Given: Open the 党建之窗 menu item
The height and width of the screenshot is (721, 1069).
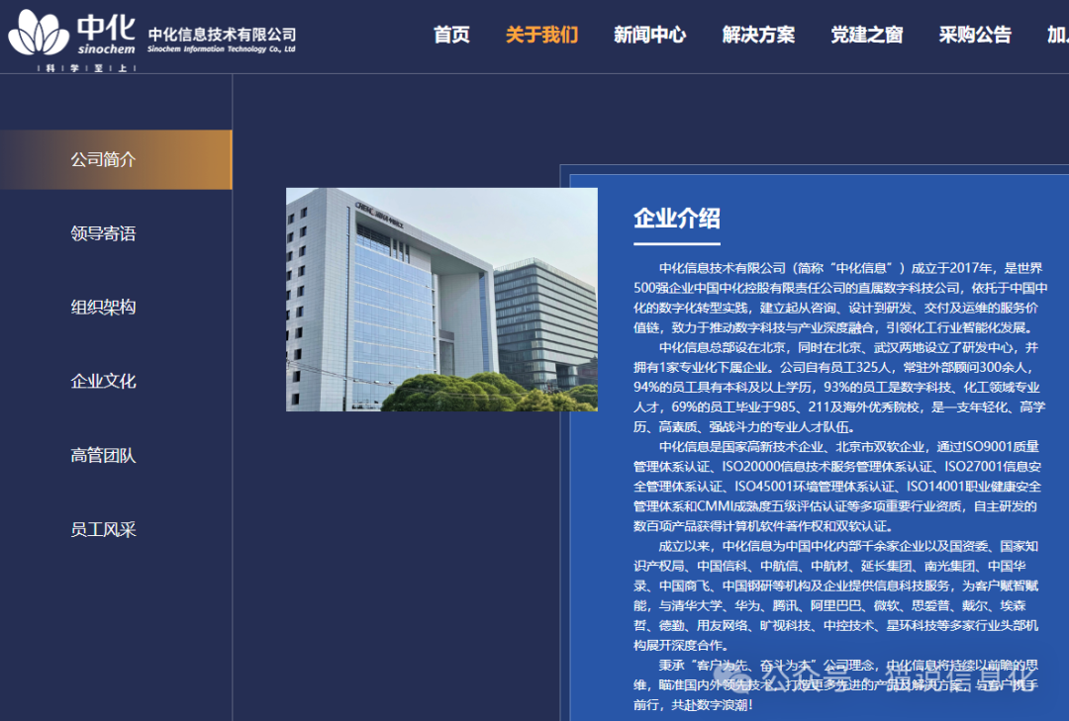Looking at the screenshot, I should tap(866, 35).
